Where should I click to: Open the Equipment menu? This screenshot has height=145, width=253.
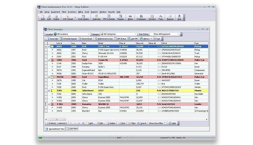(x=56, y=12)
